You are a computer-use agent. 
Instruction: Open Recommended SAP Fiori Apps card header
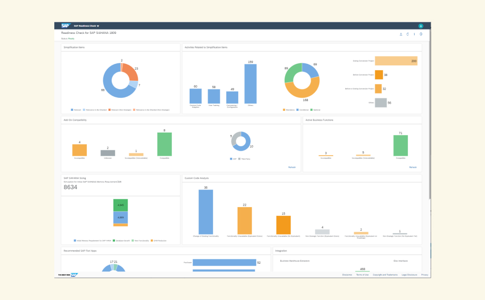point(166,251)
